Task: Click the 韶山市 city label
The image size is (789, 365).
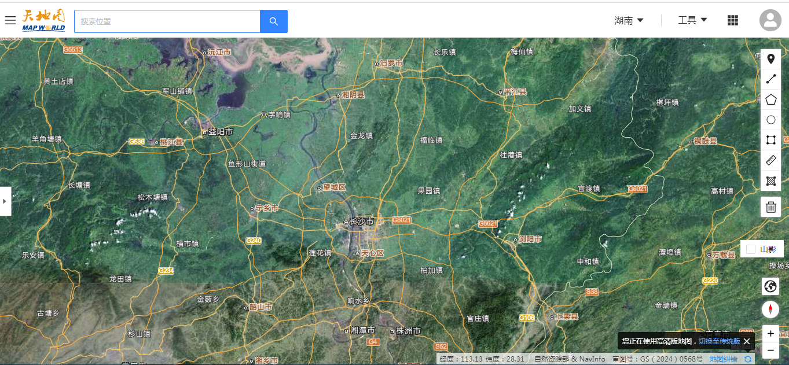Action: coord(260,307)
